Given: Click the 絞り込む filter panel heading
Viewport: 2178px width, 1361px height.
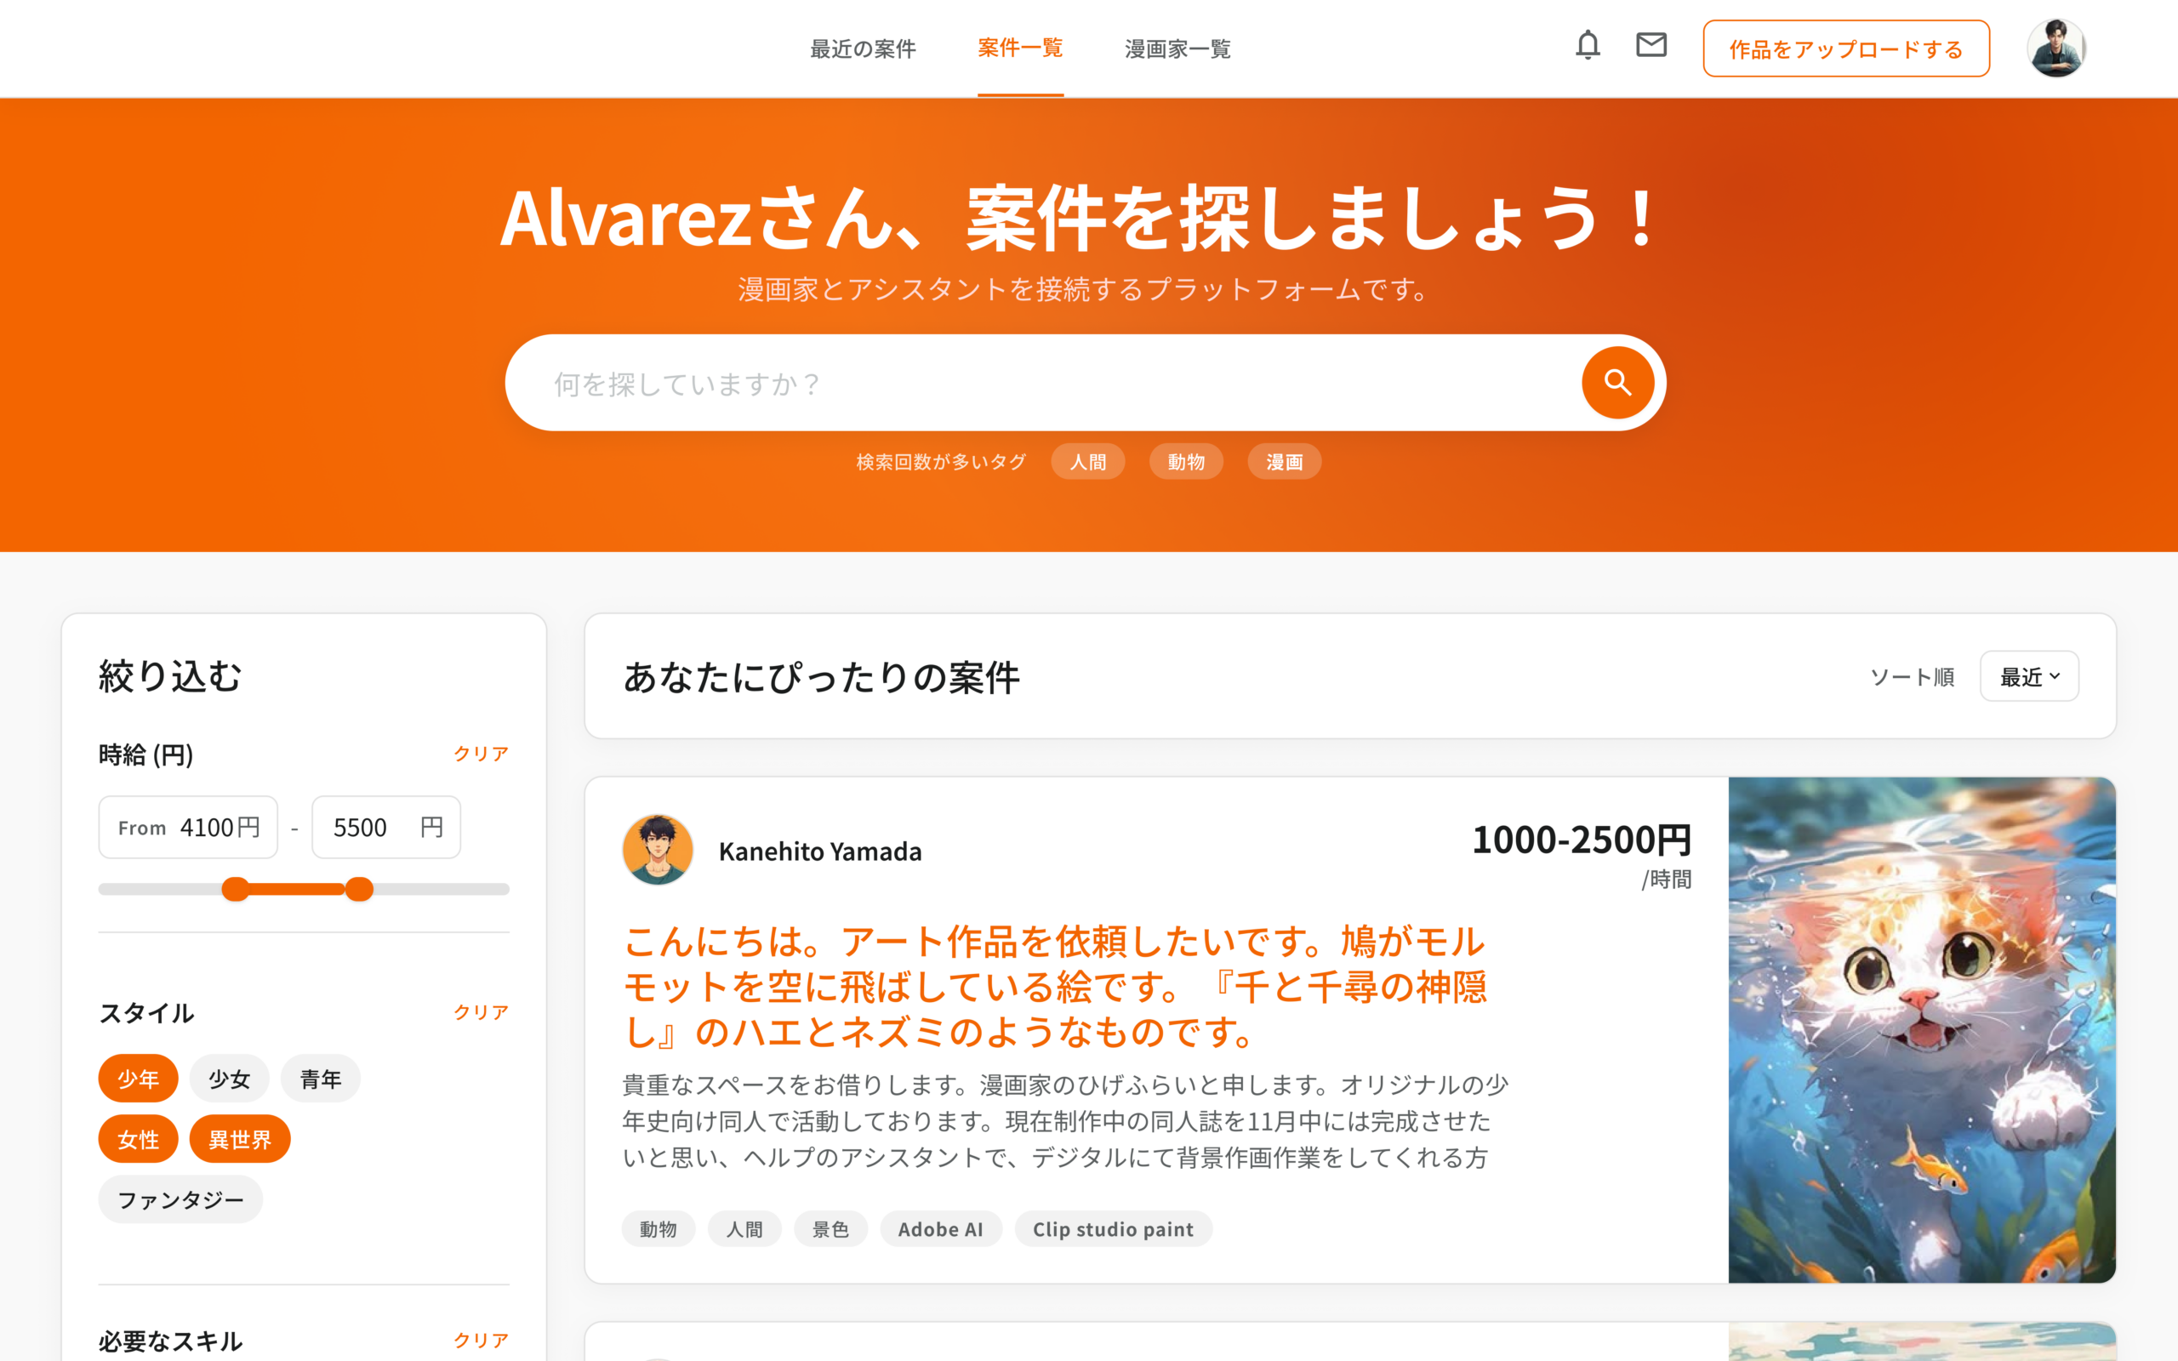Looking at the screenshot, I should [x=170, y=676].
